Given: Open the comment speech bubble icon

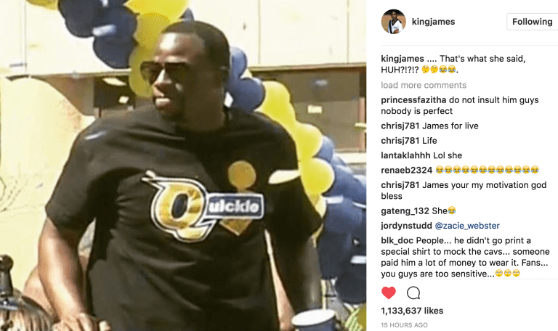Looking at the screenshot, I should (413, 293).
